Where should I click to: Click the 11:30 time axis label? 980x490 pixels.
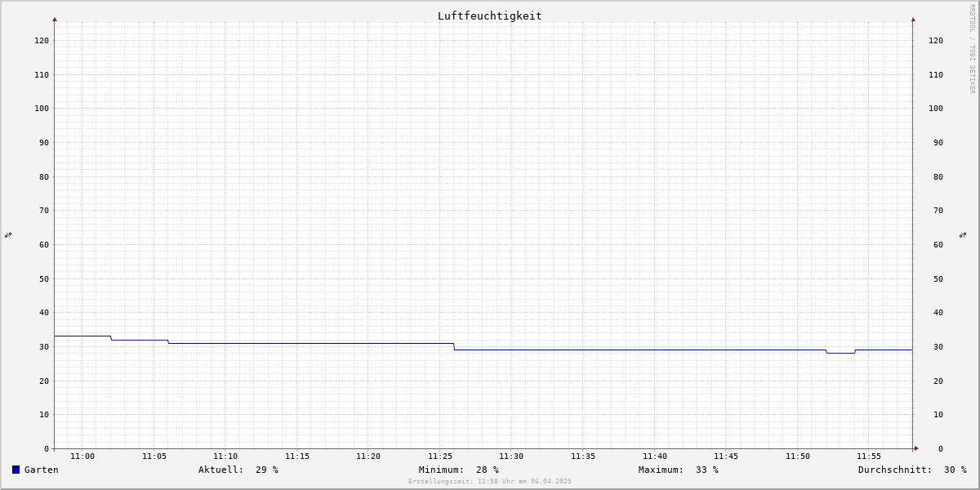click(511, 457)
